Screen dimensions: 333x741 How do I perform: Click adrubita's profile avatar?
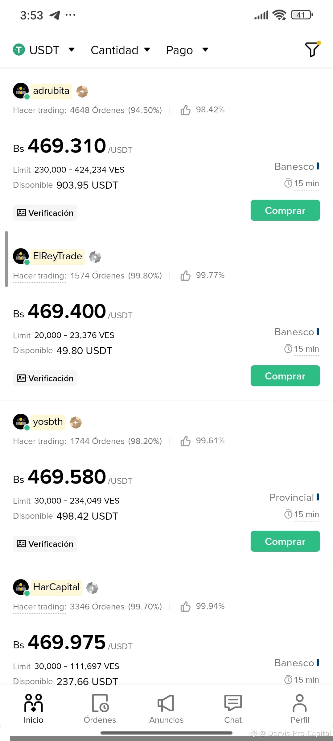20,91
